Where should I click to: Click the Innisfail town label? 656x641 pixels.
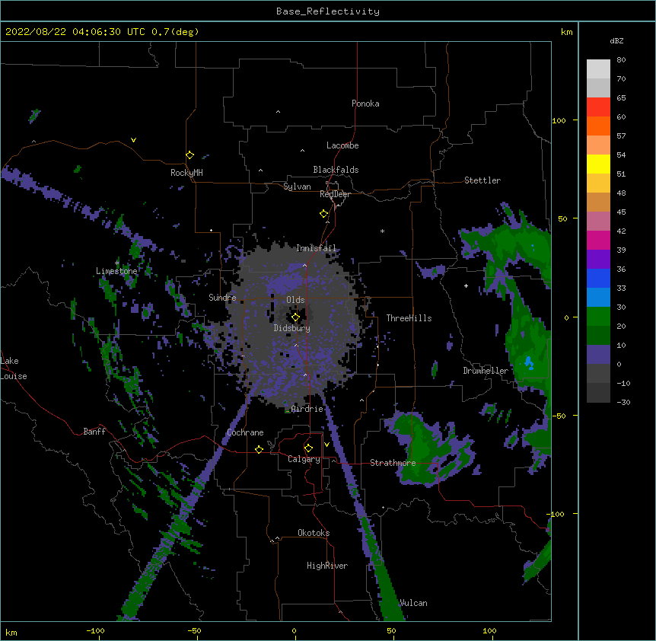[x=317, y=248]
